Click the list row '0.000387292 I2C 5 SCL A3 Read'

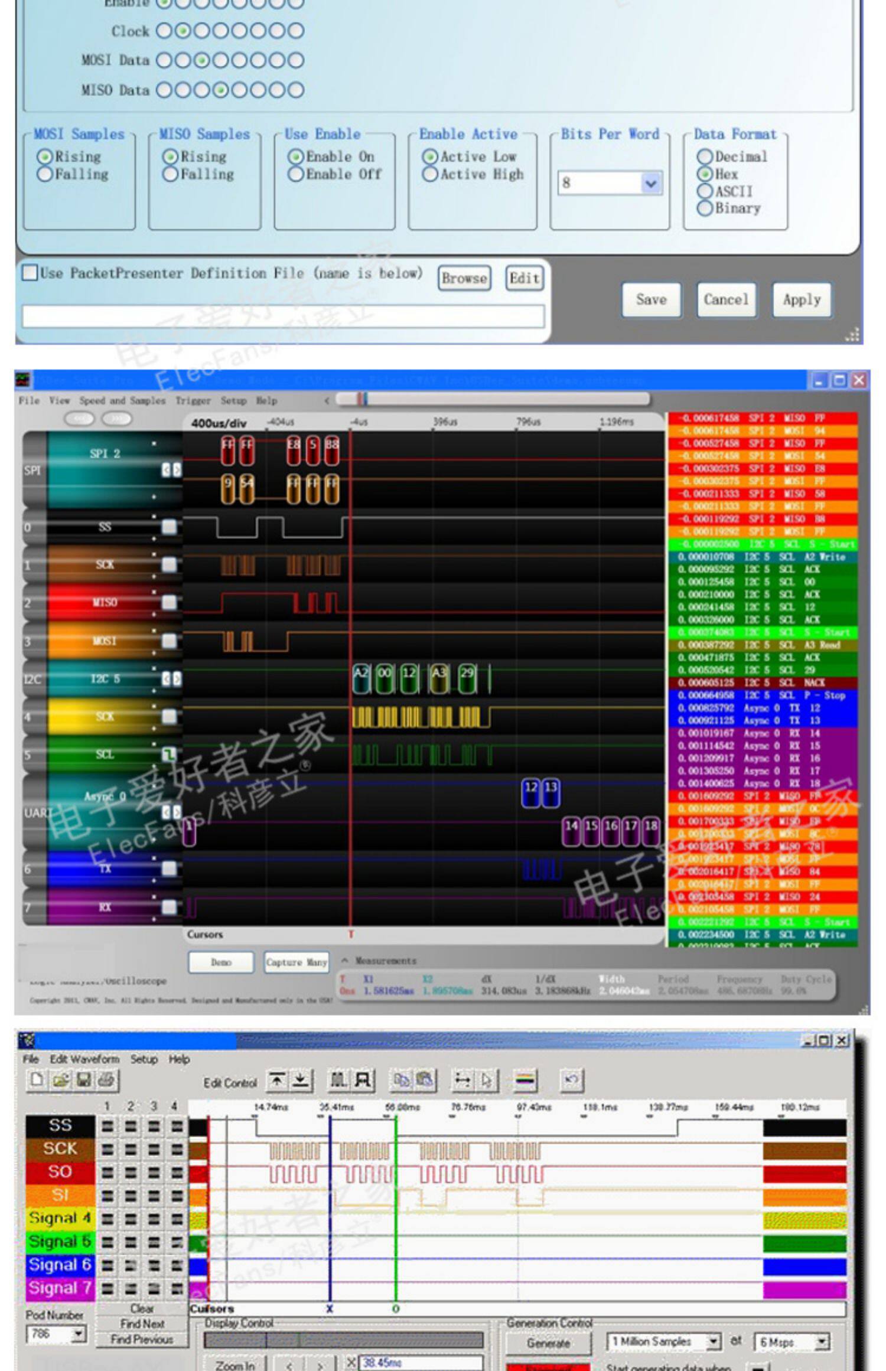point(762,645)
